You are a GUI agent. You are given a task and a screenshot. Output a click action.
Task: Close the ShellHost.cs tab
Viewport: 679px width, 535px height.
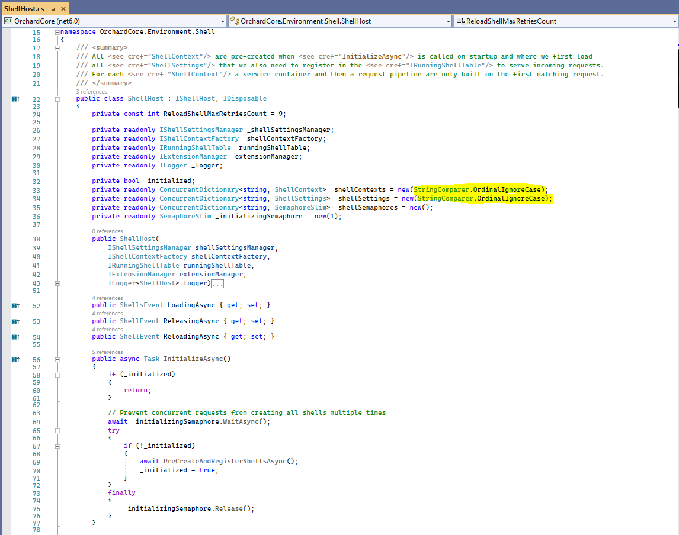[63, 9]
